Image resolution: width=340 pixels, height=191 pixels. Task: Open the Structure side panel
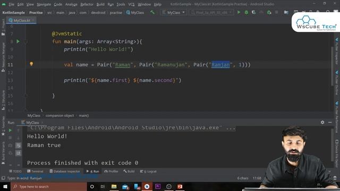(3, 100)
